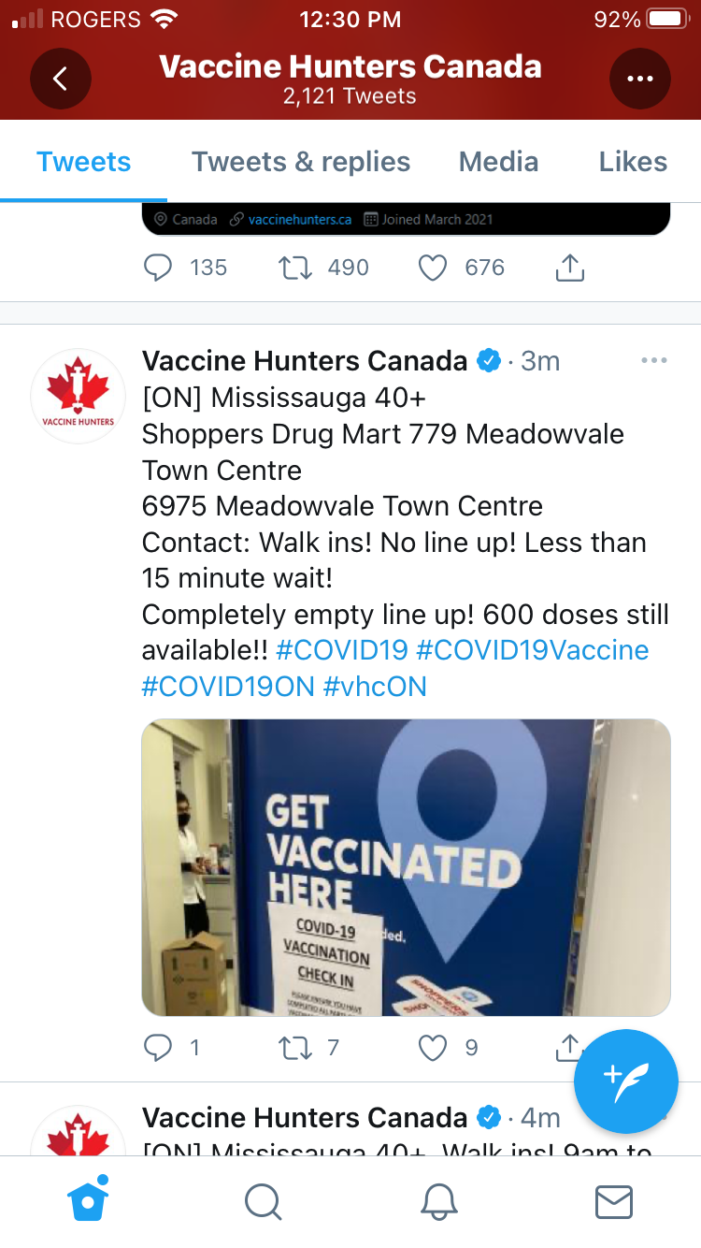Like the Meadowvale Shoppers Drug Mart tweet
This screenshot has width=701, height=1248.
pos(433,1048)
